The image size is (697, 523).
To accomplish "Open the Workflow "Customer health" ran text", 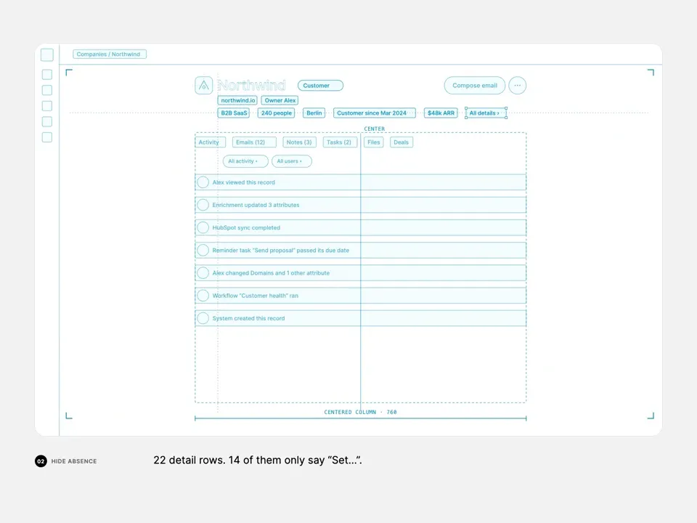I will (x=255, y=296).
